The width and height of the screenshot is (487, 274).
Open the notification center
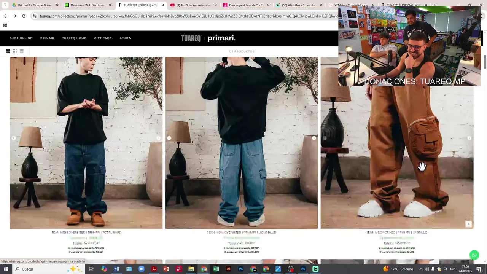coord(479,269)
